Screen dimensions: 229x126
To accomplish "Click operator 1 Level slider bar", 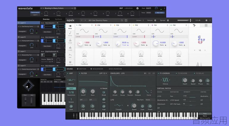I will (x=85, y=36).
